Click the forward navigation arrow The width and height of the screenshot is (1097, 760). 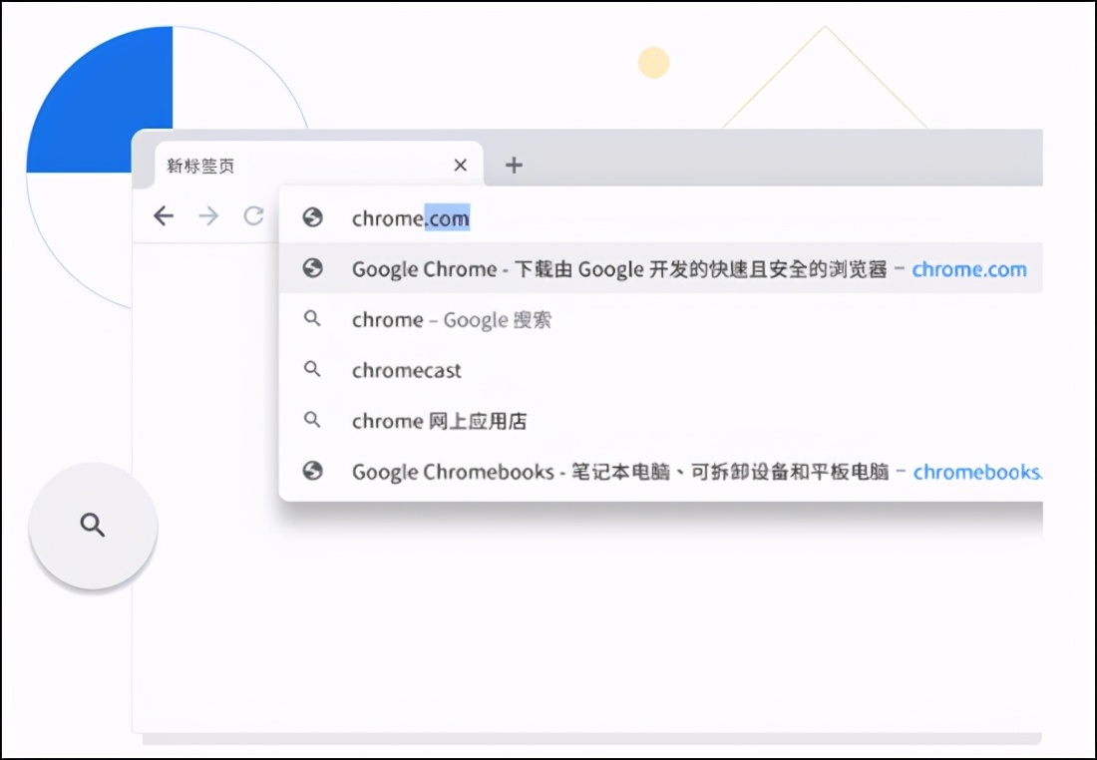point(208,216)
